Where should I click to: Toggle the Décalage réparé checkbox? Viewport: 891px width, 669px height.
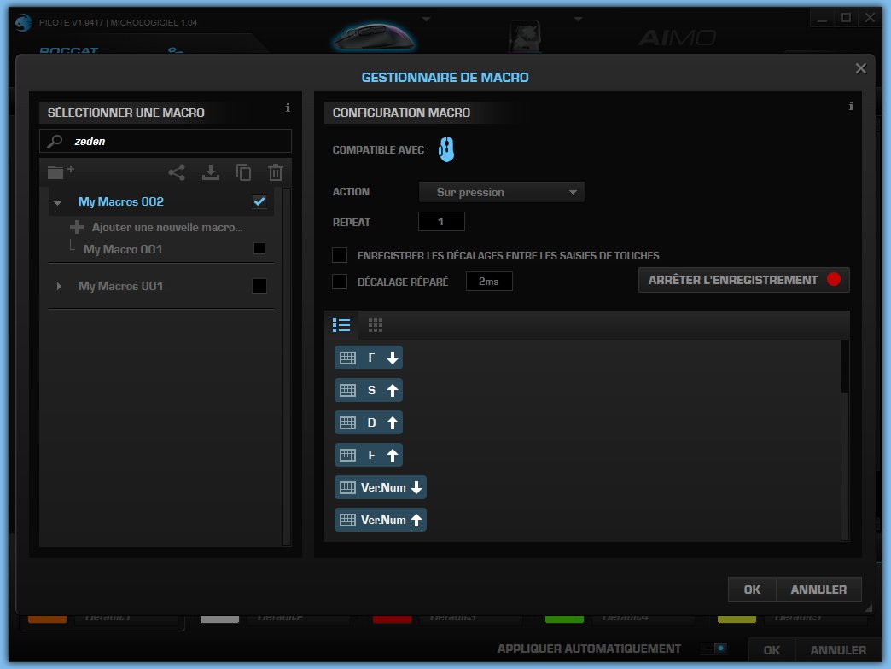point(340,281)
